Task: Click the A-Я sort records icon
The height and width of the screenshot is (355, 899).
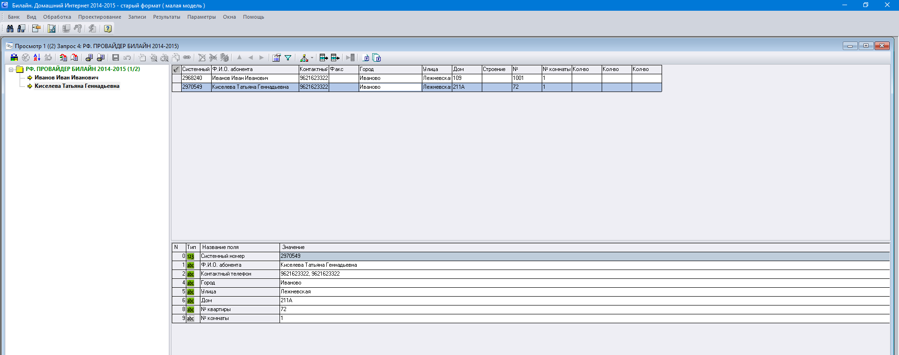Action: pos(37,57)
